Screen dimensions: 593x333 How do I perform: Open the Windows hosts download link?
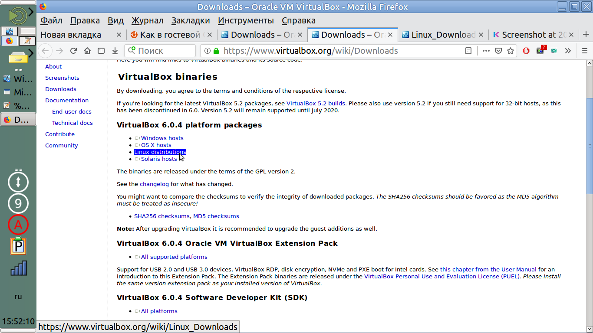coord(162,138)
